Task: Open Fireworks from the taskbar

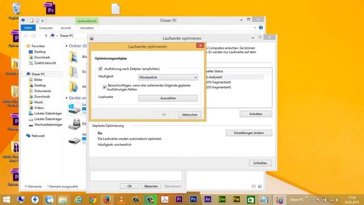Action: coord(237,200)
